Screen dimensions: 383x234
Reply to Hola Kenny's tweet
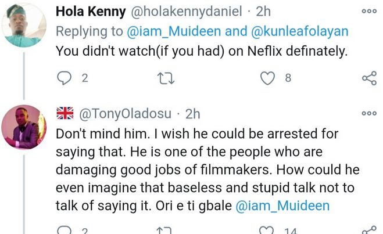(x=63, y=78)
